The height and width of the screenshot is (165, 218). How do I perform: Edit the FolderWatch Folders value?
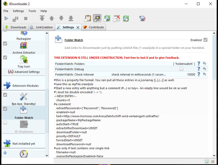(184, 64)
